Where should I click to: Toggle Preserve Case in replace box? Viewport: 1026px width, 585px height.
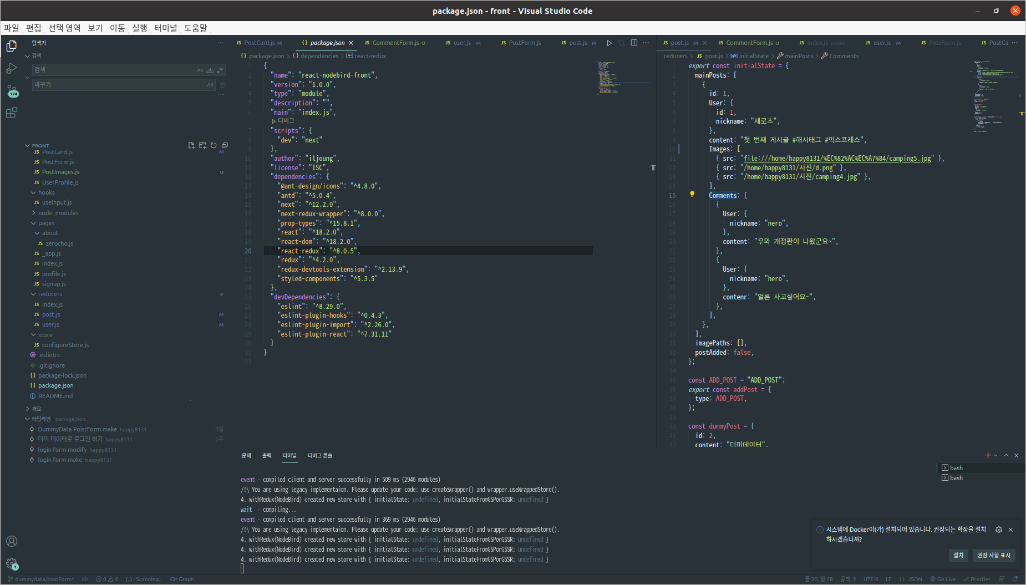coord(210,85)
